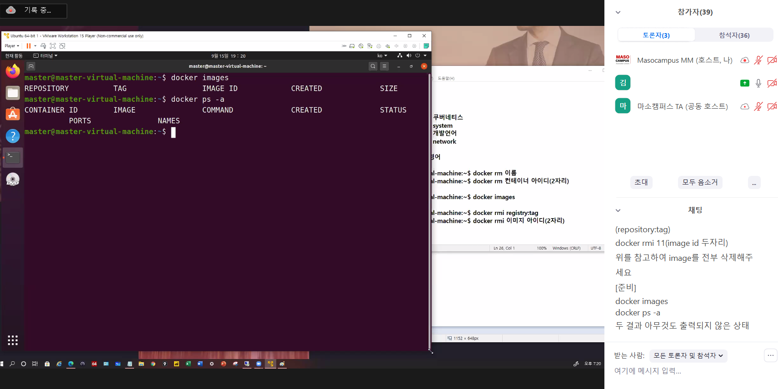Click the VMware pause button
The width and height of the screenshot is (778, 389).
click(29, 46)
